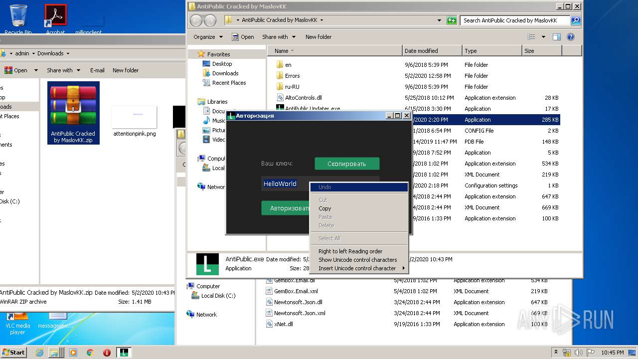The width and height of the screenshot is (638, 359).
Task: Open the Recycle Bin desktop icon
Action: [x=18, y=19]
